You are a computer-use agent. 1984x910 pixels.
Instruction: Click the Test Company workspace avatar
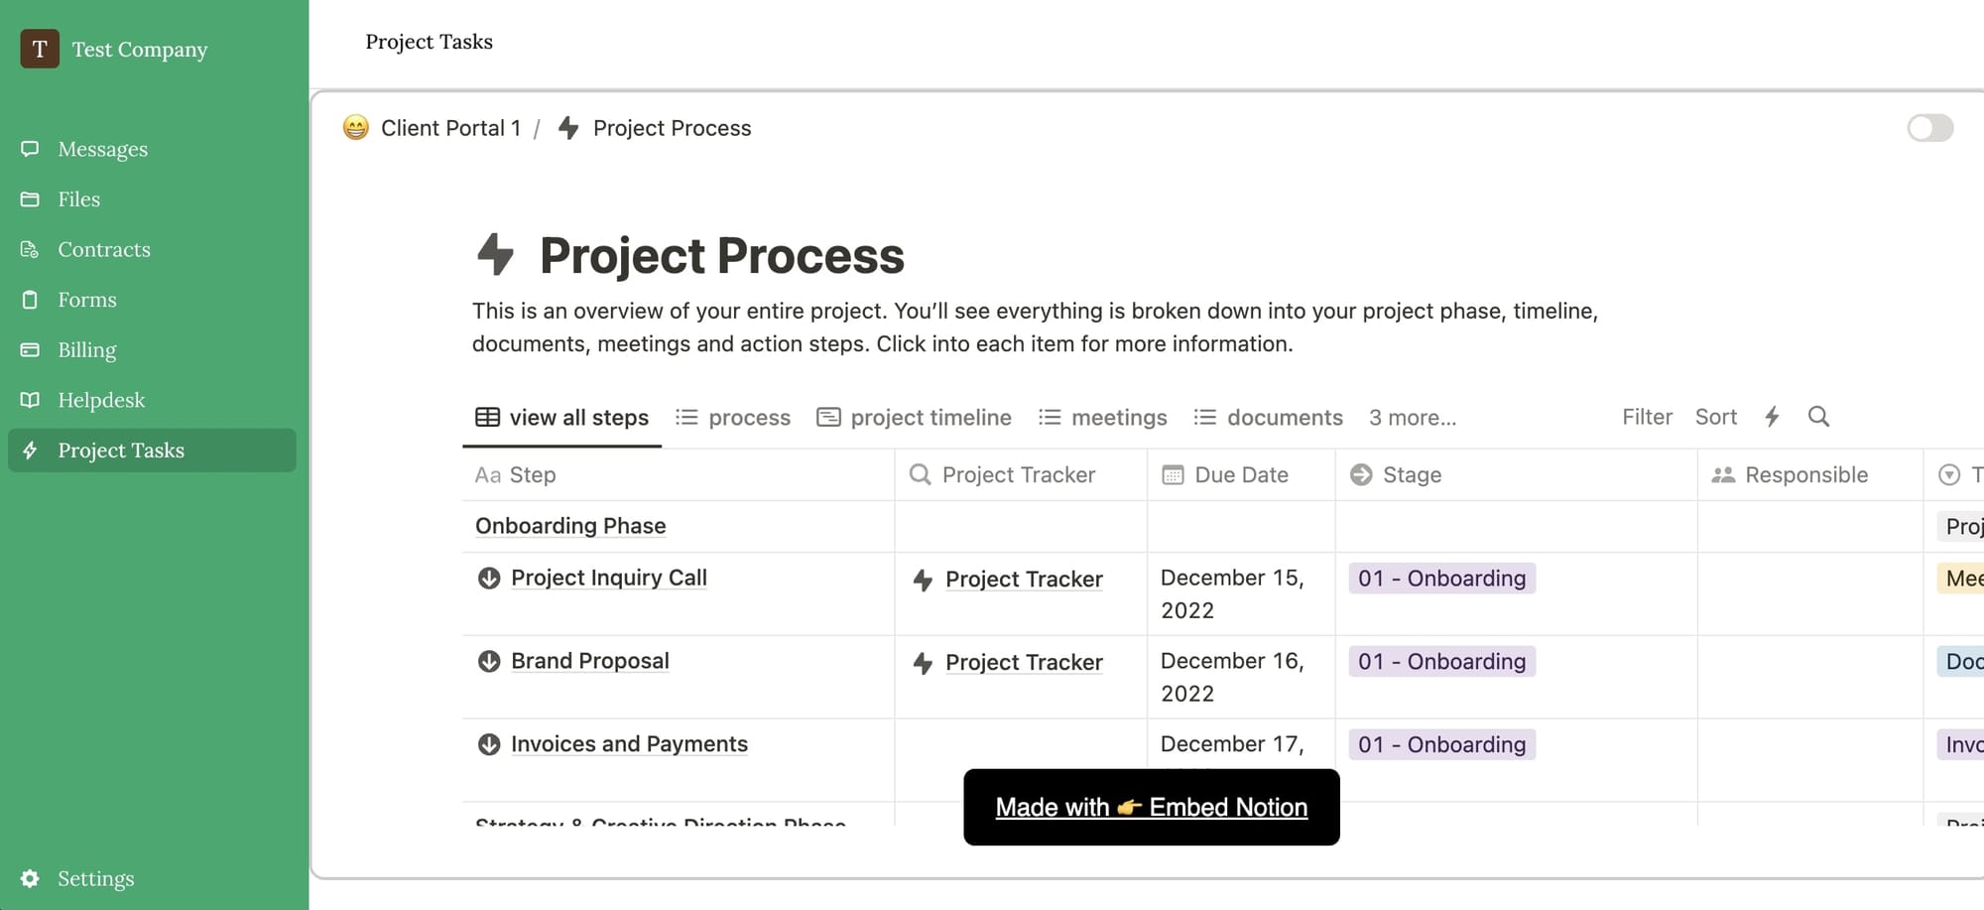tap(40, 49)
